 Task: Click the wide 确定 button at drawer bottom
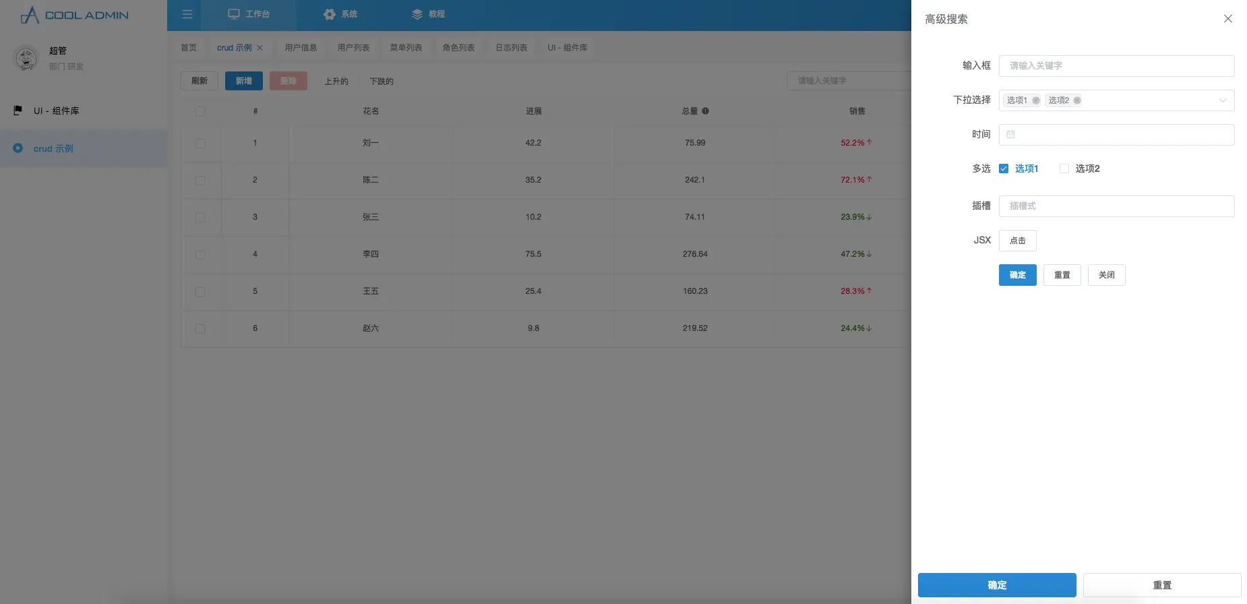tap(997, 585)
